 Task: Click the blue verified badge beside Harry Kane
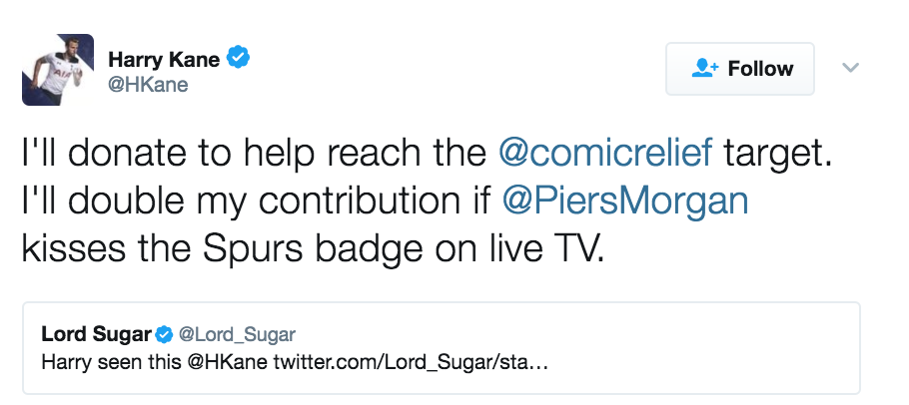pyautogui.click(x=238, y=58)
